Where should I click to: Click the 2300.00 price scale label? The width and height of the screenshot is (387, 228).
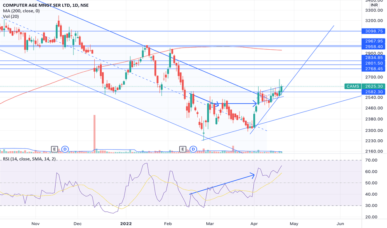click(x=374, y=131)
